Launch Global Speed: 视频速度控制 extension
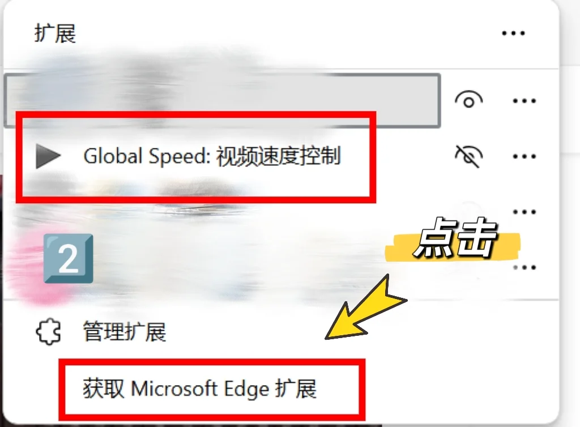 [212, 156]
